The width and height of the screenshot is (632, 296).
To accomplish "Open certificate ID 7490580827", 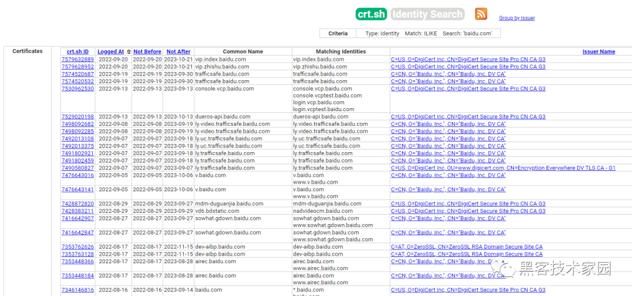I will pos(78,168).
